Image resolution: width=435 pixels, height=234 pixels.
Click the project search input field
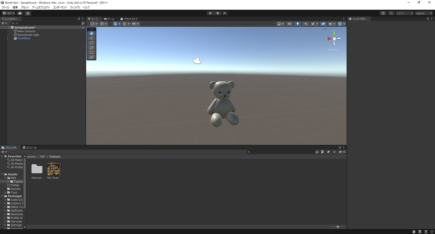pos(281,152)
